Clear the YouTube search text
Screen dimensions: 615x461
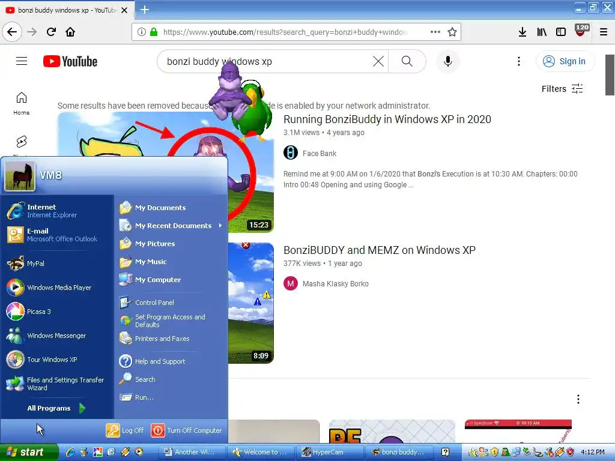(x=378, y=61)
